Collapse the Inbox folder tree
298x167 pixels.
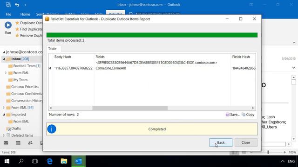pyautogui.click(x=4, y=59)
